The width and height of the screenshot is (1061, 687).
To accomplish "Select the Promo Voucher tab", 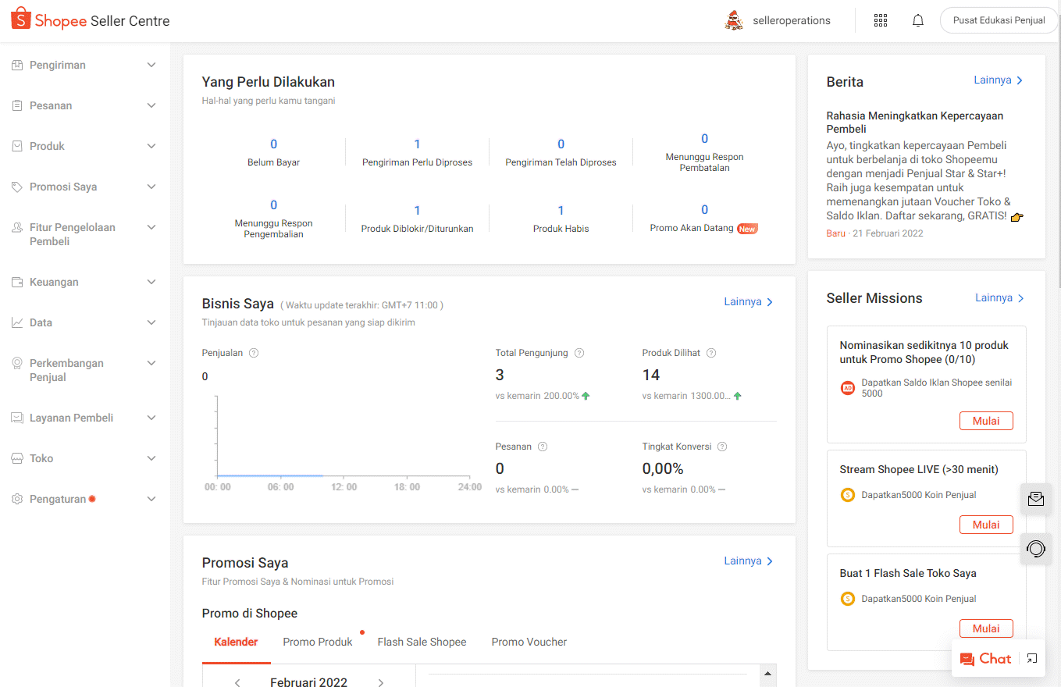I will click(529, 642).
